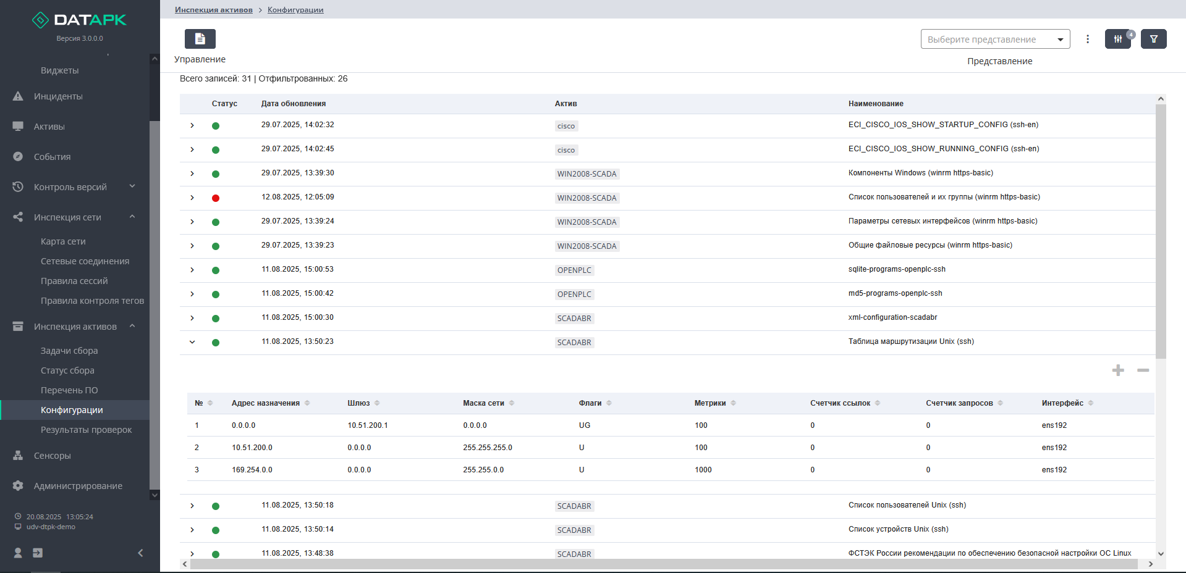
Task: Open Сетевые соединения submenu item
Action: tap(85, 261)
